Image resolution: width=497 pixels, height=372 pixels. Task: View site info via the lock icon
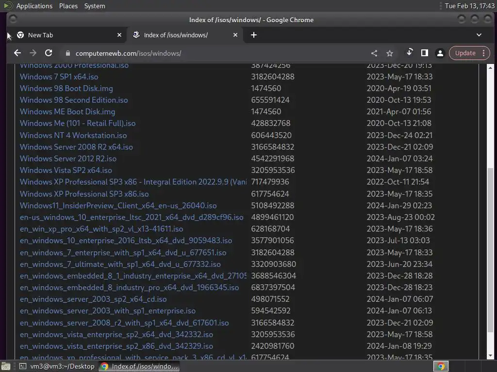point(67,53)
